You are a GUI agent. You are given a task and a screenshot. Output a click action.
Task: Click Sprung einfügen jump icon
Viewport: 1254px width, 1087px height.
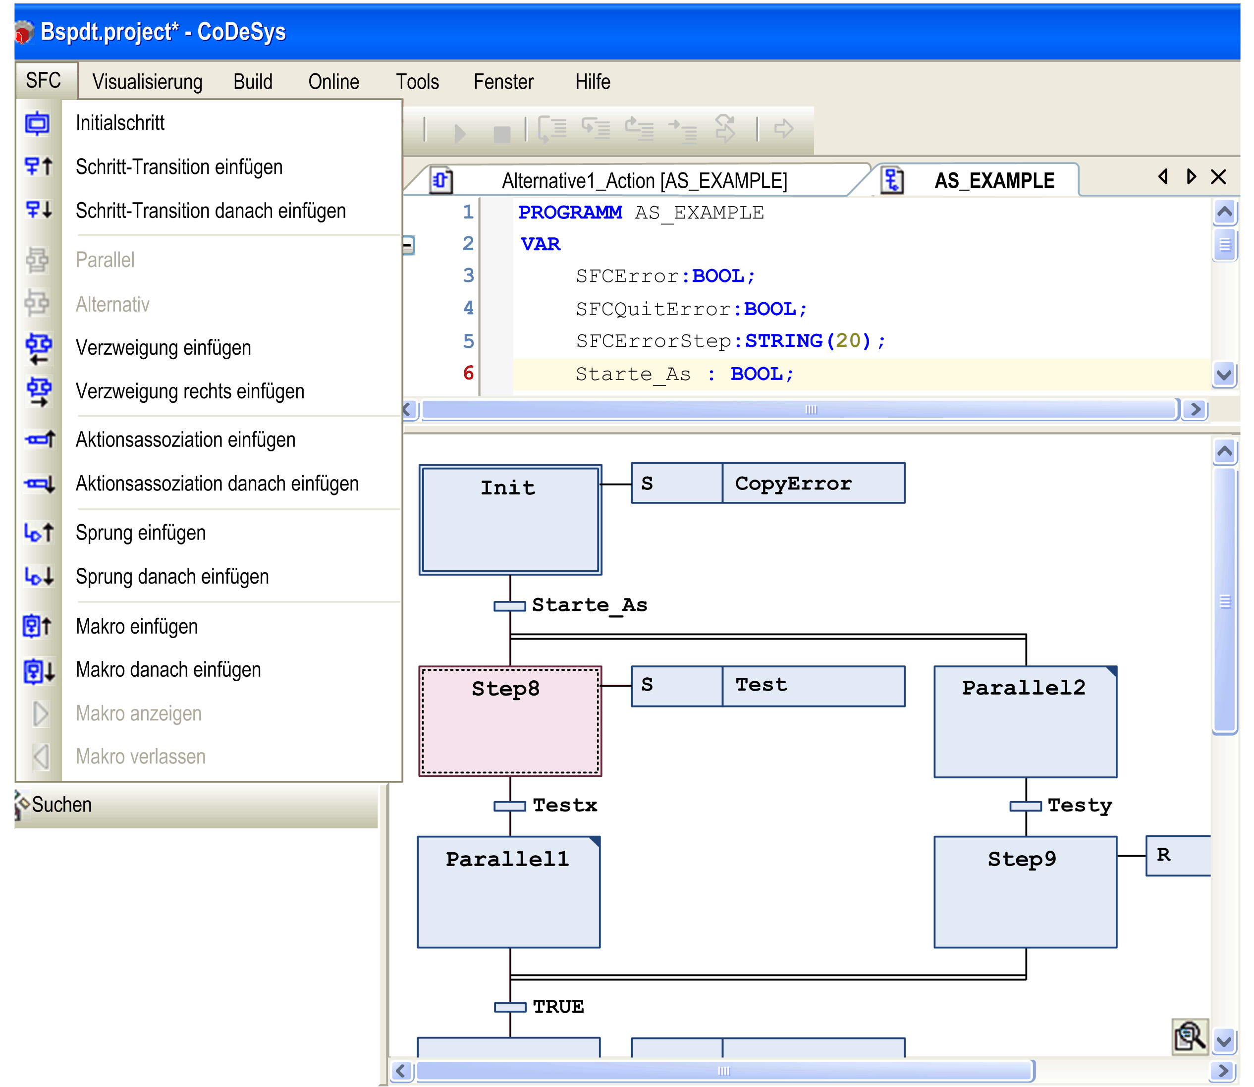pos(38,533)
